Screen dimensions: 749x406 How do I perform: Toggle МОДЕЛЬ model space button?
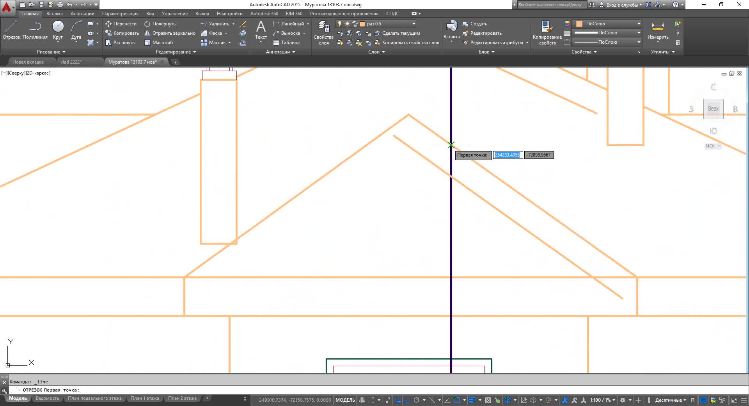[x=345, y=400]
